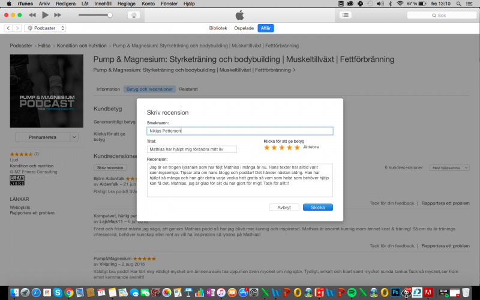This screenshot has width=480, height=300.
Task: Click the Bluetooth menu bar icon
Action: tap(390, 4)
